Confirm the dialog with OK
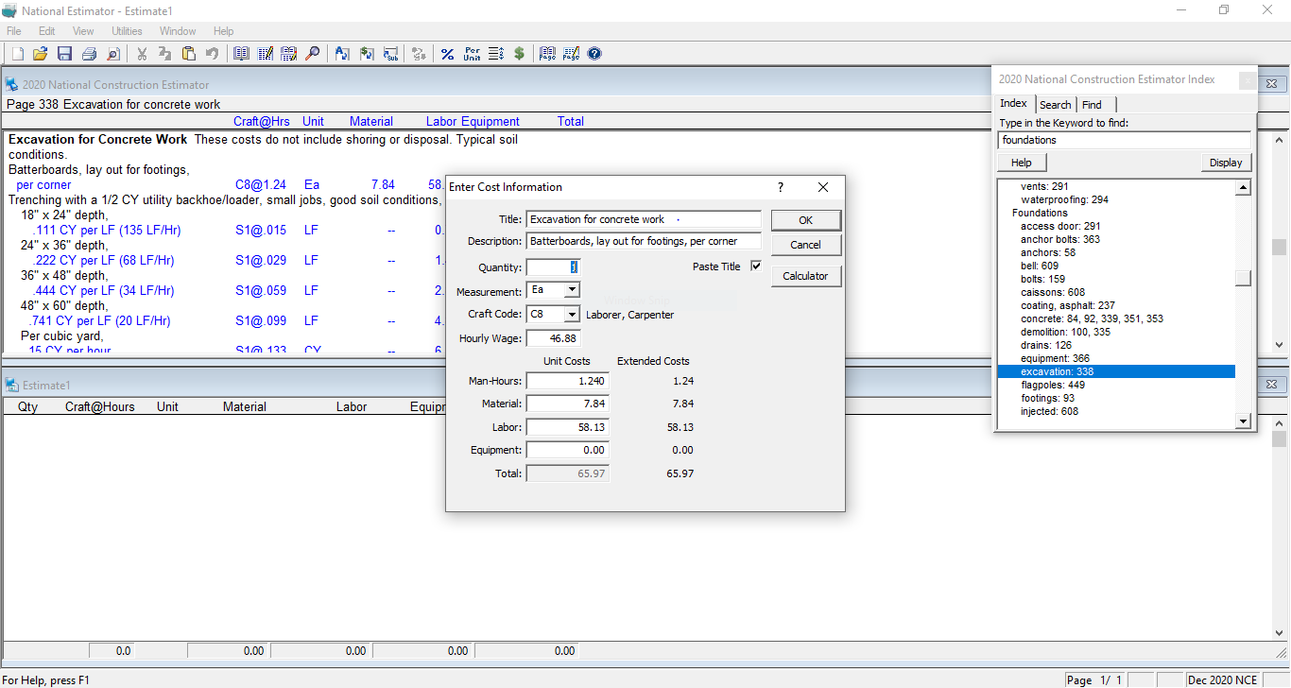1291x688 pixels. pyautogui.click(x=805, y=220)
